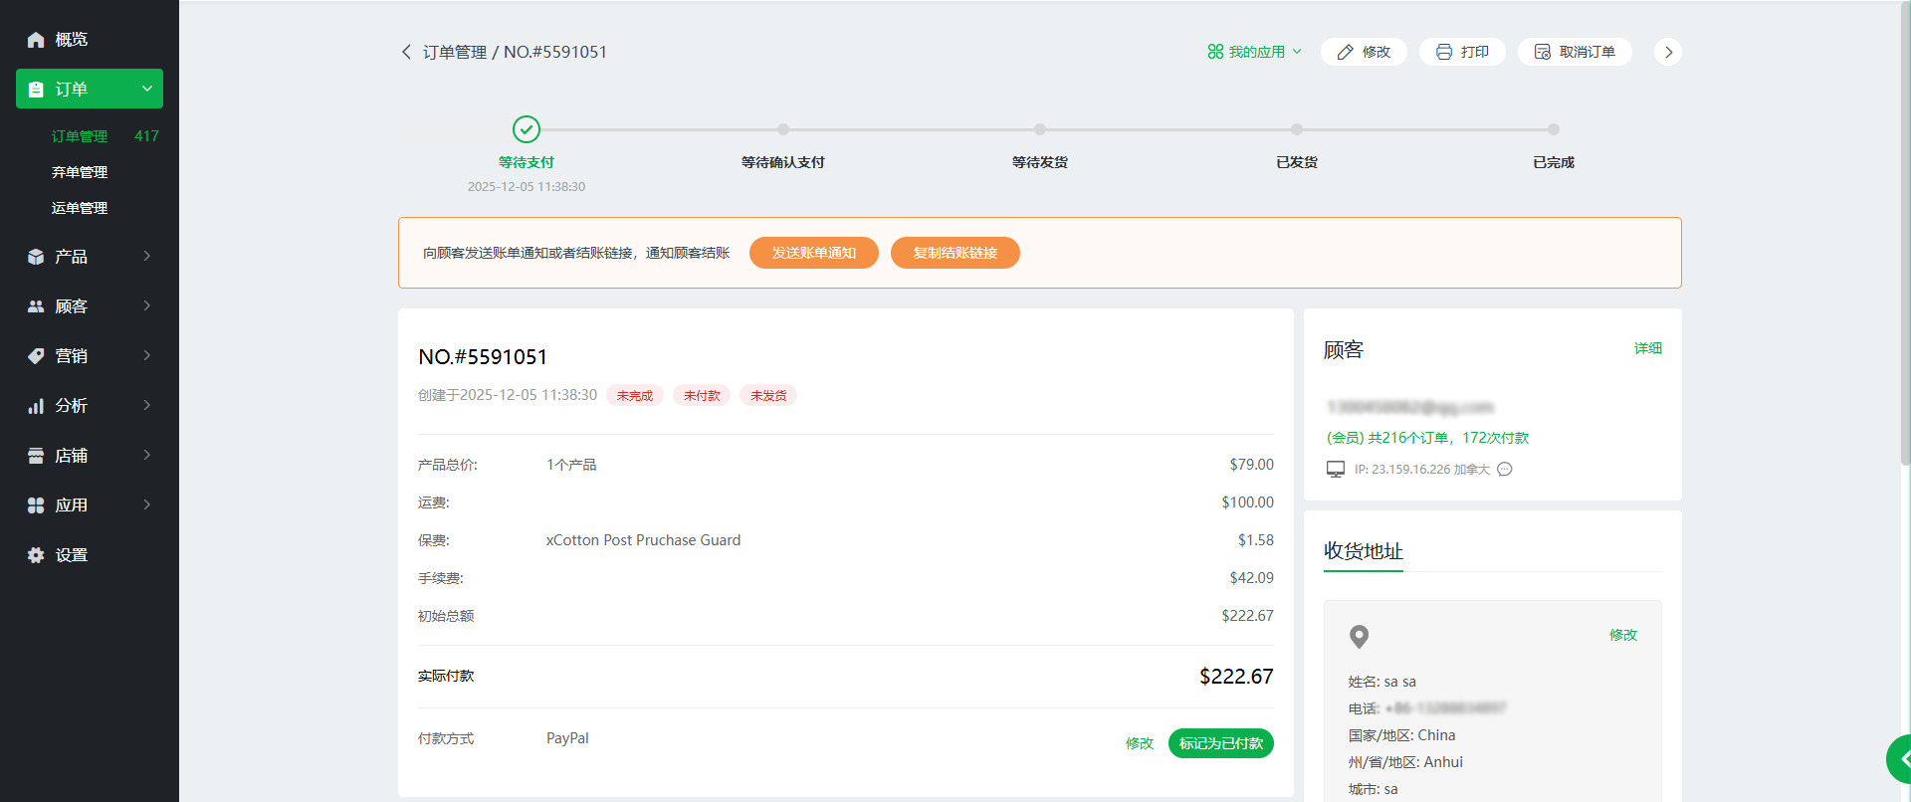Click the location pin icon in 收货地址
The width and height of the screenshot is (1911, 802).
tap(1359, 636)
